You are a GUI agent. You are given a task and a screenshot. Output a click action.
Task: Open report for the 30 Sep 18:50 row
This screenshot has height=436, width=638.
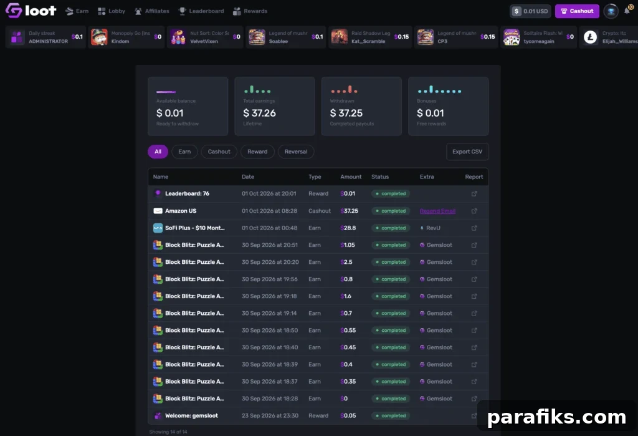pyautogui.click(x=474, y=331)
